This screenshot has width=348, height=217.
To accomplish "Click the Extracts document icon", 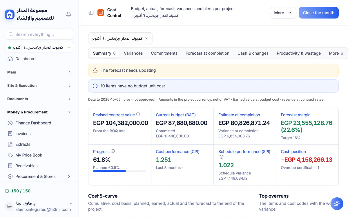I will [x=10, y=144].
